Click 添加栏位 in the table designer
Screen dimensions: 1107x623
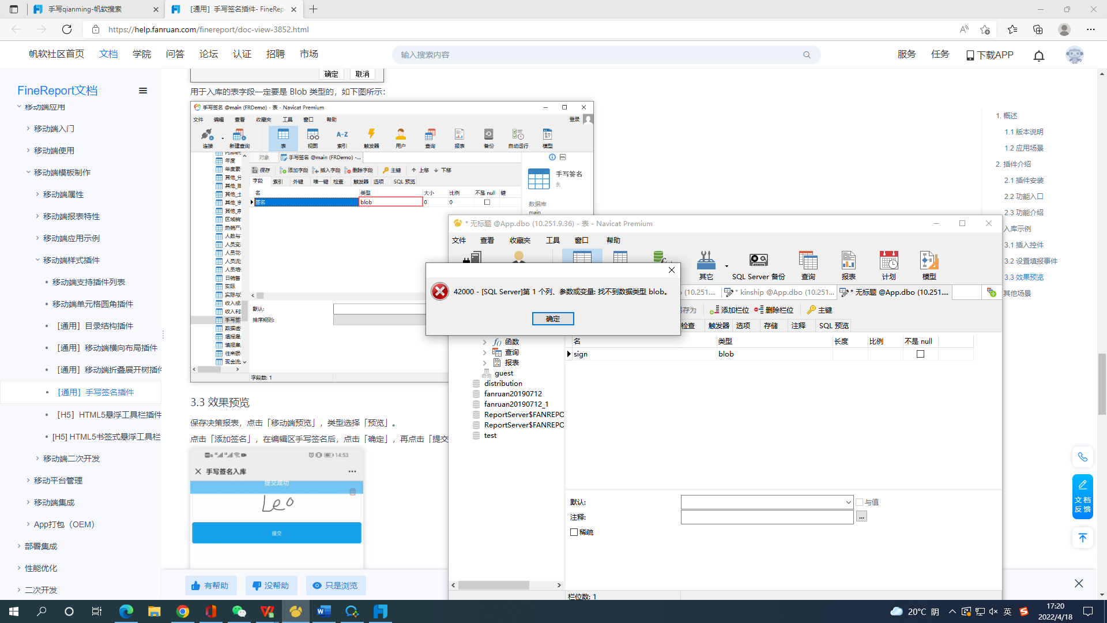click(x=729, y=310)
